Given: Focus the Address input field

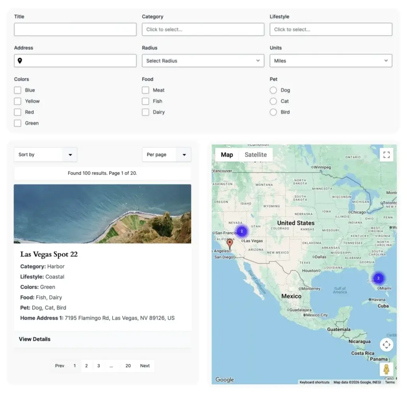Looking at the screenshot, I should [x=75, y=61].
